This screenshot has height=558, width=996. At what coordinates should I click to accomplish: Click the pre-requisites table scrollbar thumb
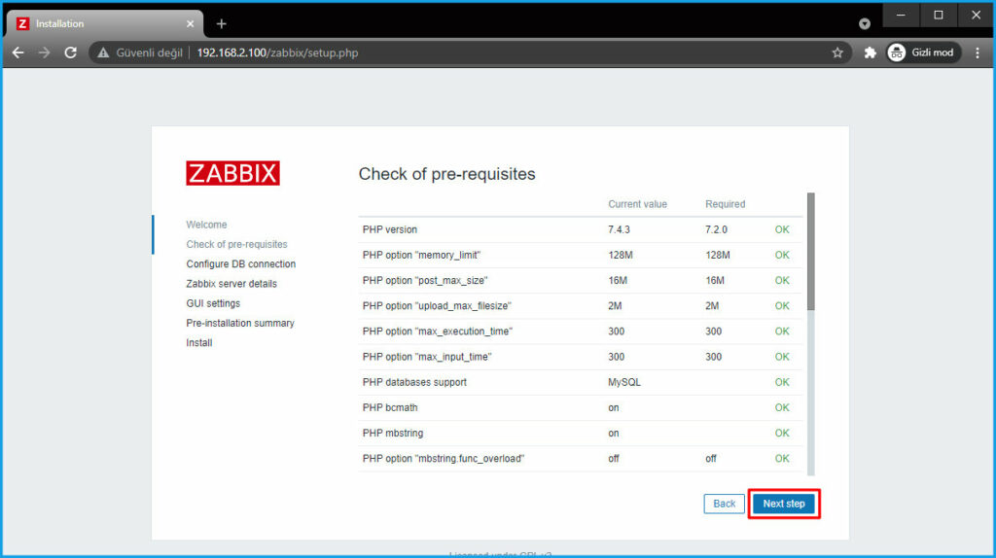point(810,252)
